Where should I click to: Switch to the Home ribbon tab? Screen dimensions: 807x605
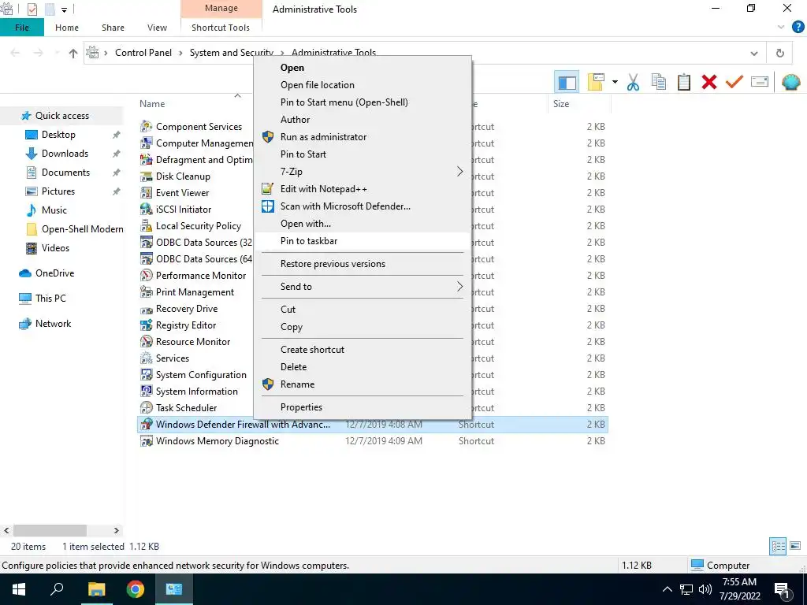[67, 28]
